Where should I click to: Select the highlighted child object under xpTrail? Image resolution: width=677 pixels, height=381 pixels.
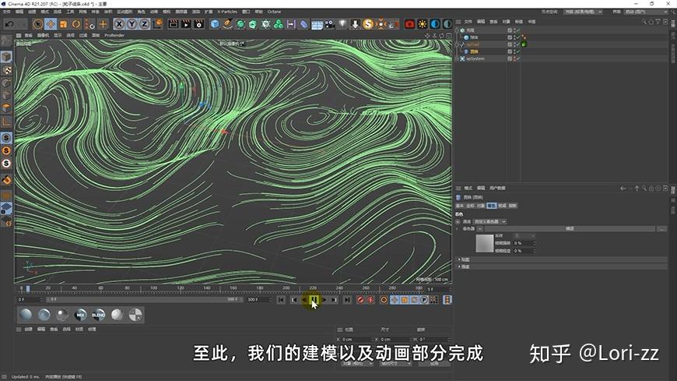pyautogui.click(x=474, y=51)
